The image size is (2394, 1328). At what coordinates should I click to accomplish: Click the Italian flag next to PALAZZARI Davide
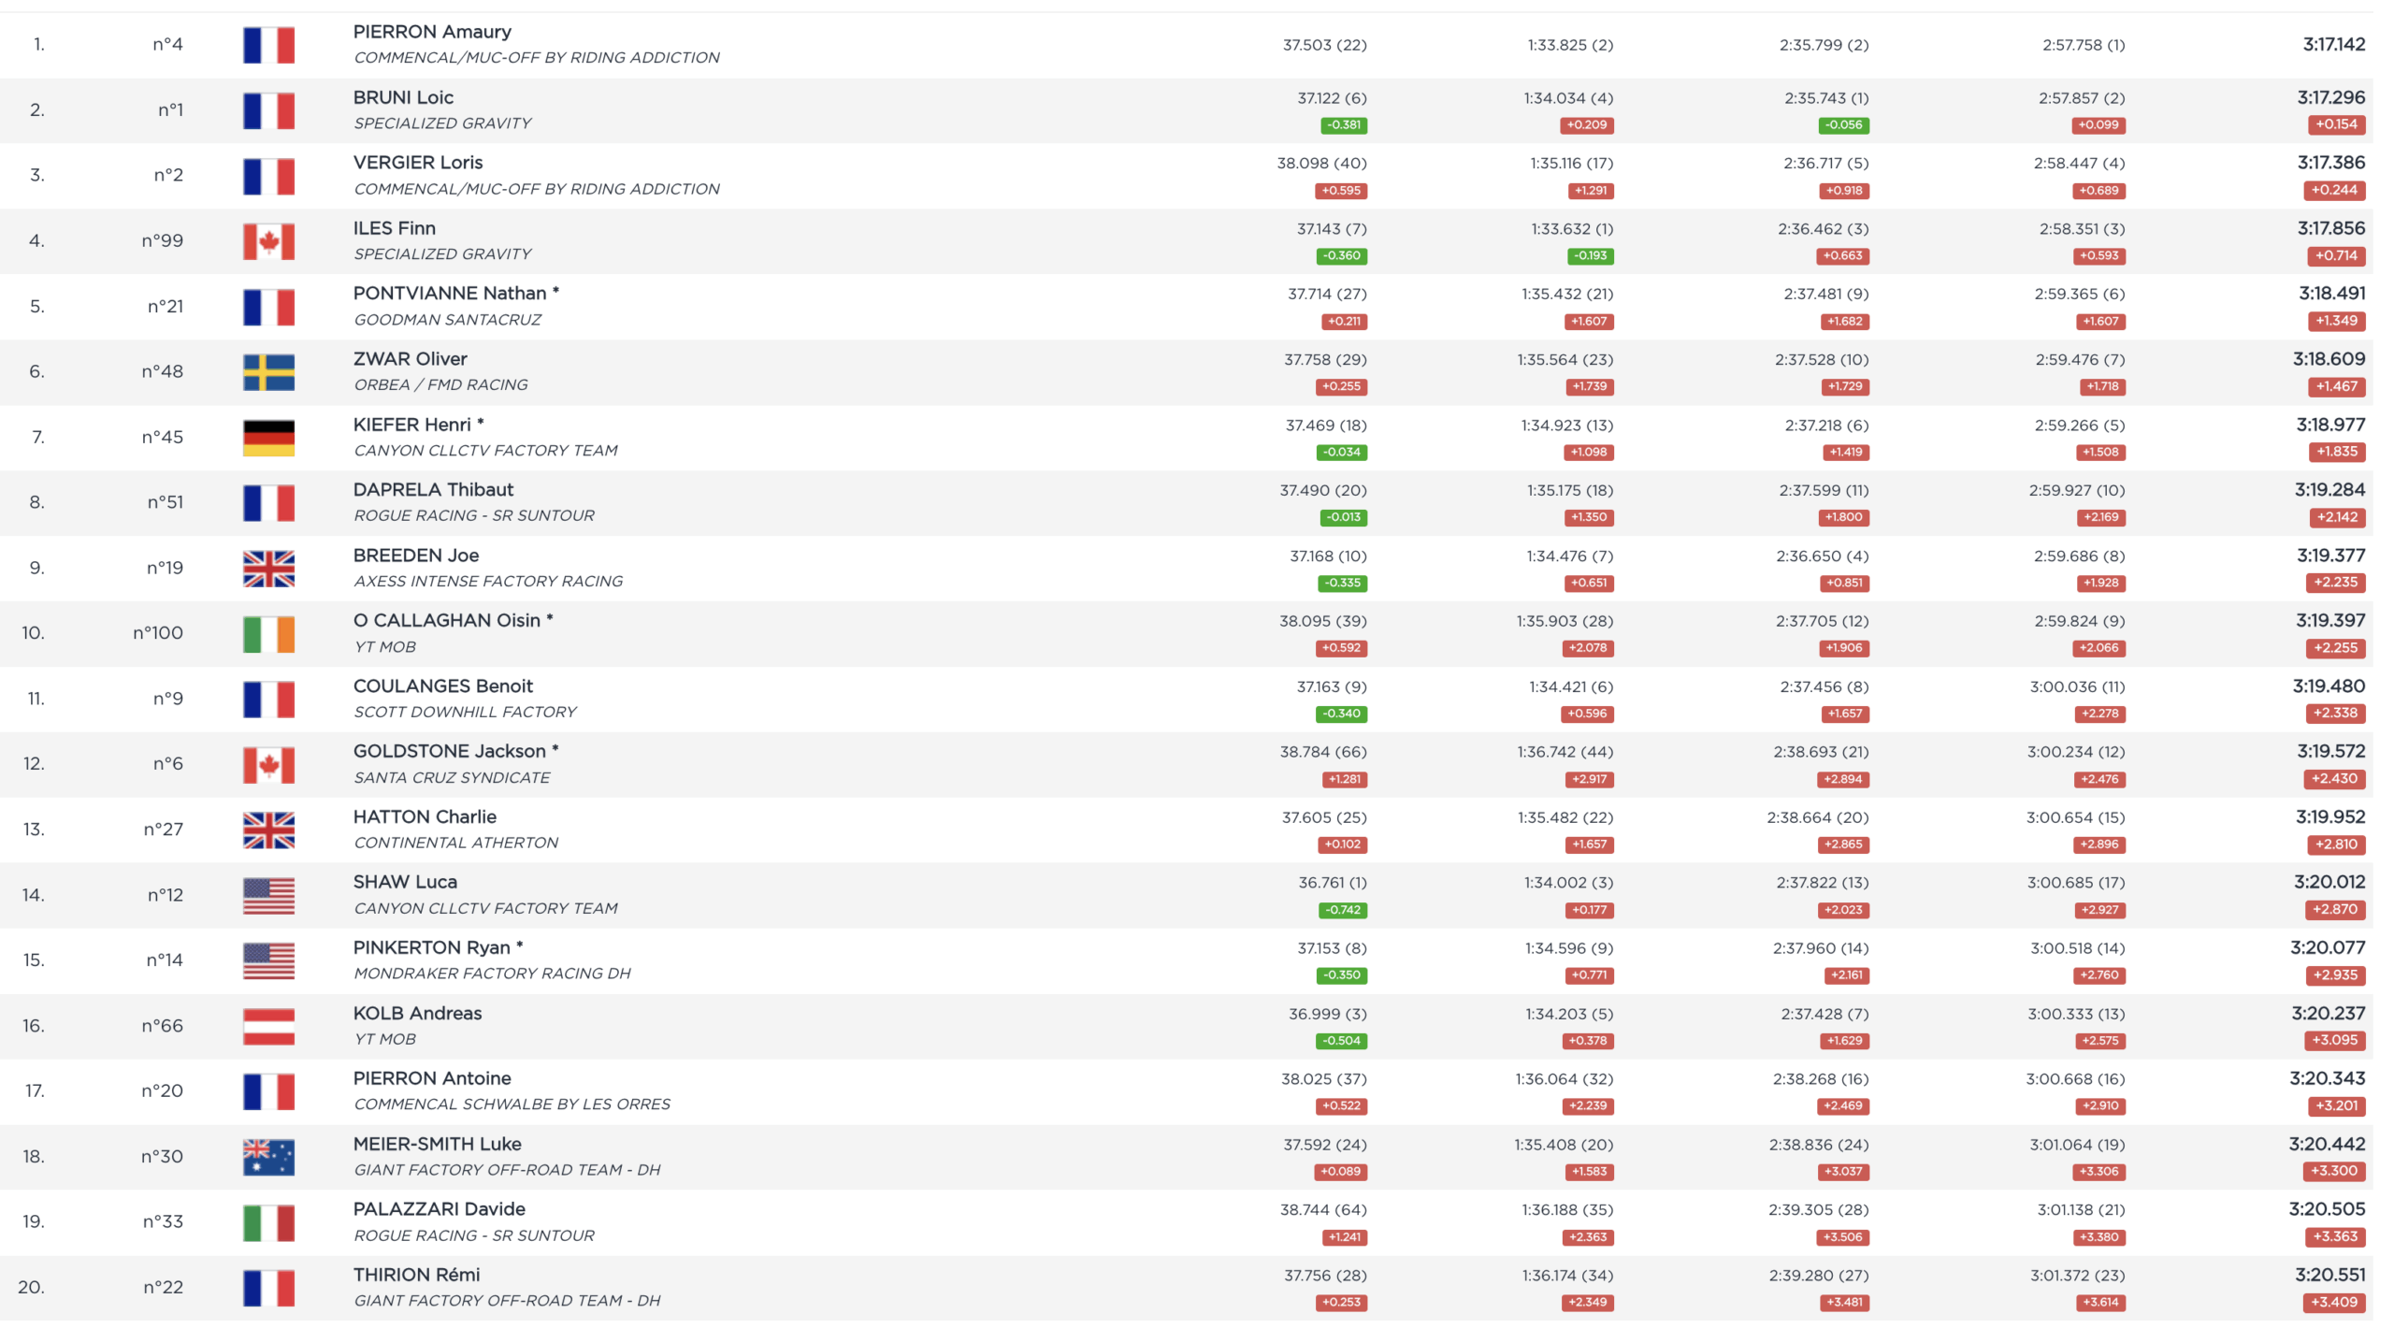tap(268, 1222)
